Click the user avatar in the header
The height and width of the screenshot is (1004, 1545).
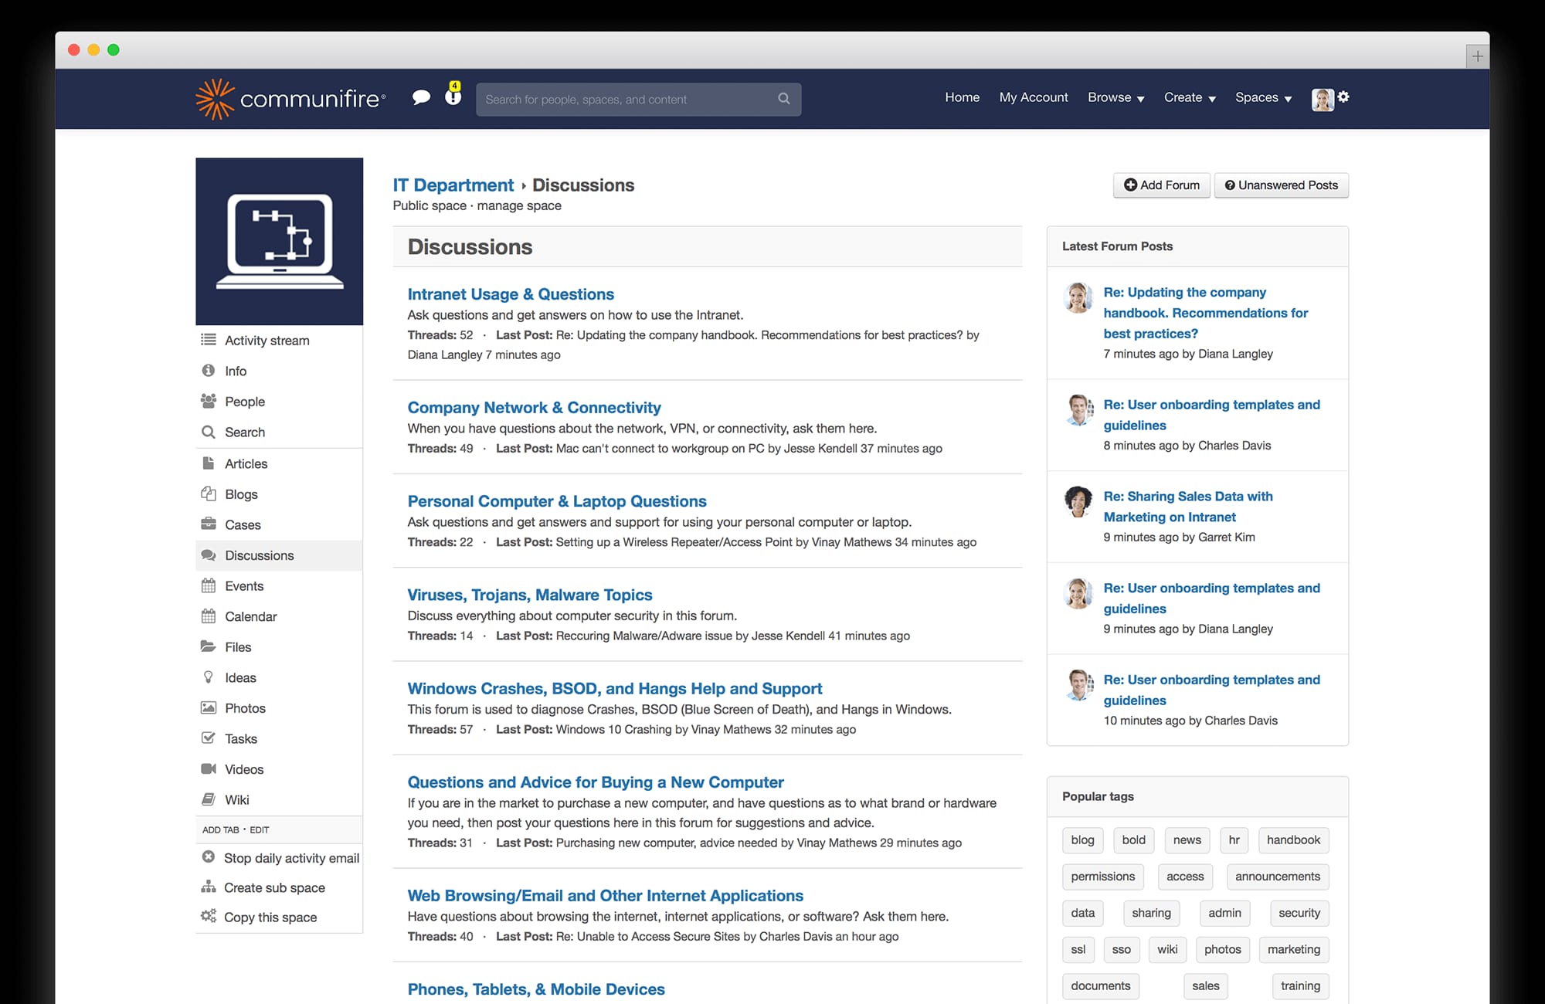tap(1323, 99)
